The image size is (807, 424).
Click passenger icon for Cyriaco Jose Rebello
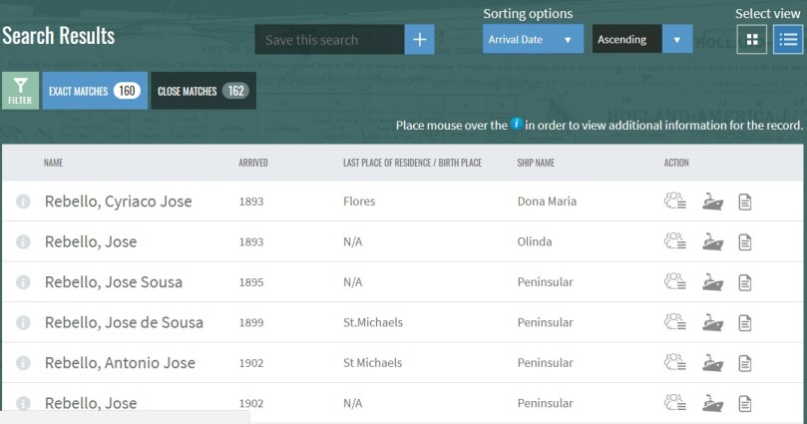[x=675, y=202]
